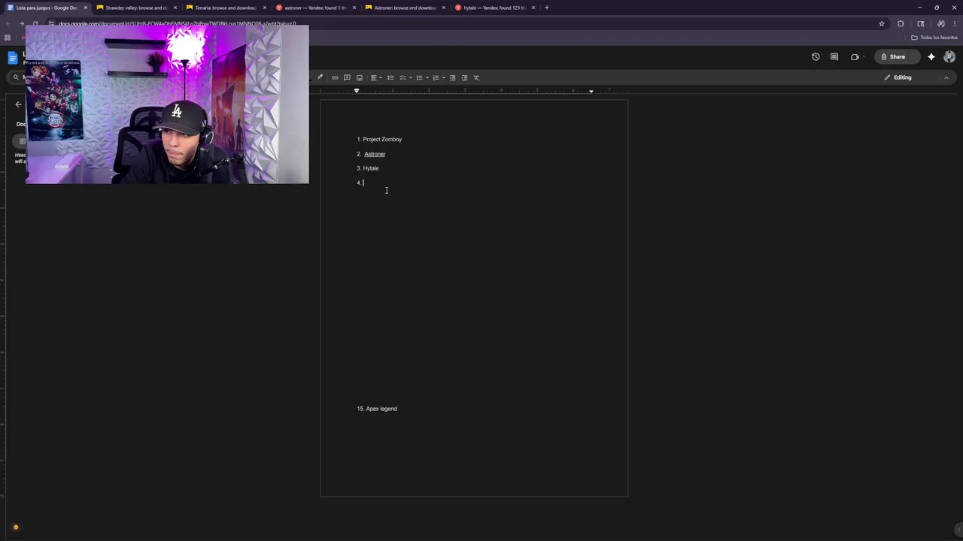Open the Gemini sparkle icon
This screenshot has width=963, height=541.
coord(931,56)
